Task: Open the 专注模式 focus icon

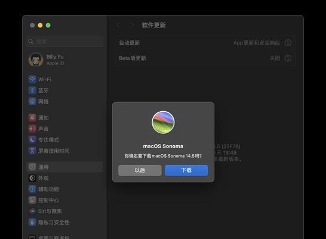Action: (x=32, y=140)
